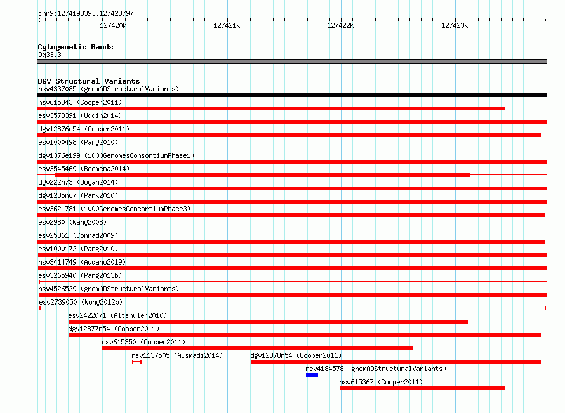Click the thick red bar under esv3545469

pos(262,175)
